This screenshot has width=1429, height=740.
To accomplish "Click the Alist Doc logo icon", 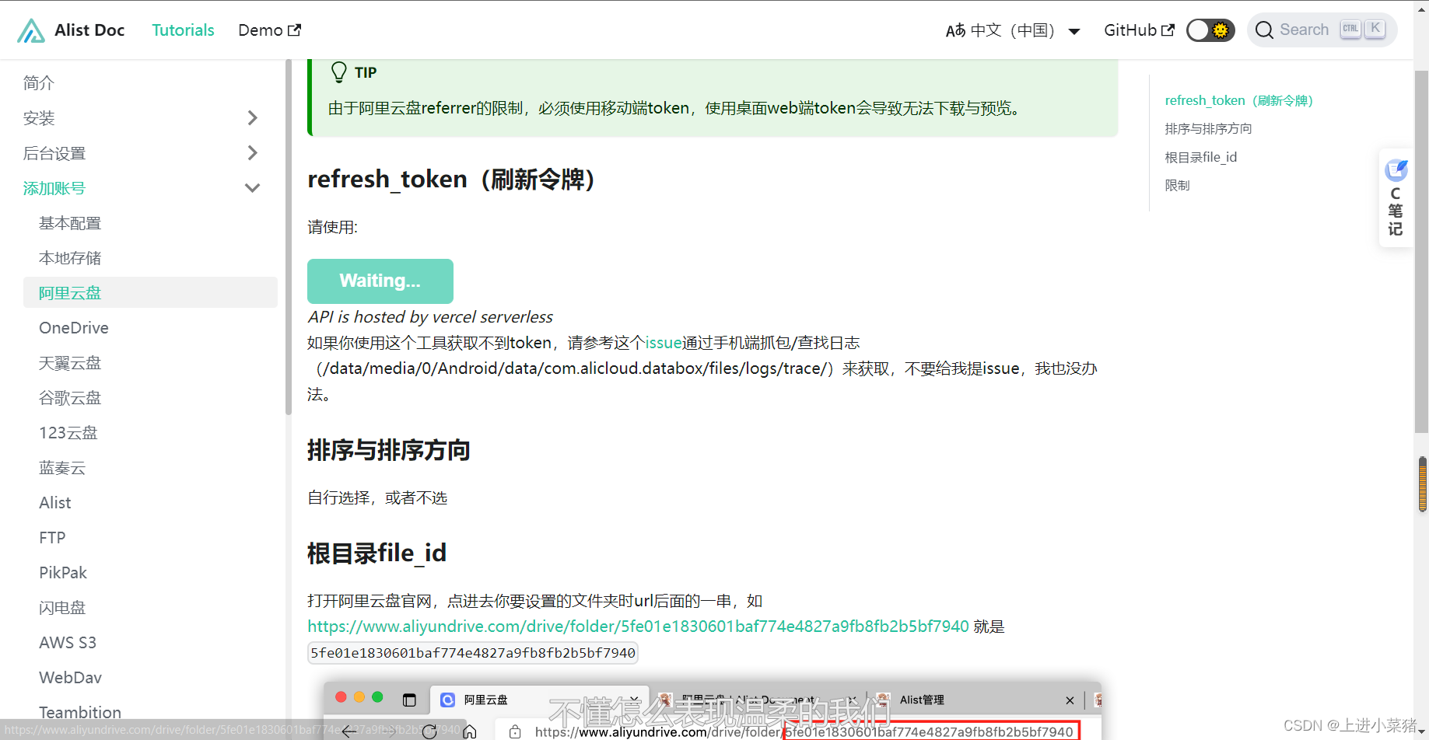I will (31, 30).
